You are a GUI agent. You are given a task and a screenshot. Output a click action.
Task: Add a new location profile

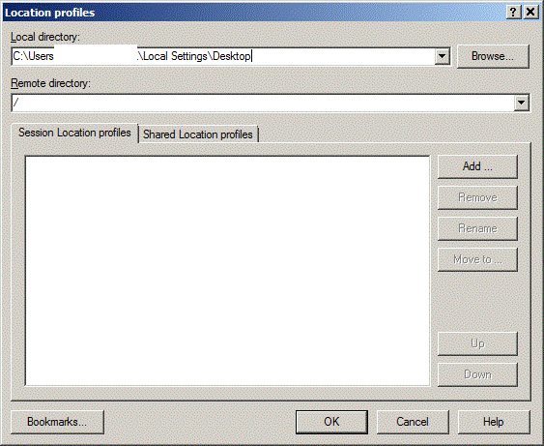(x=477, y=166)
